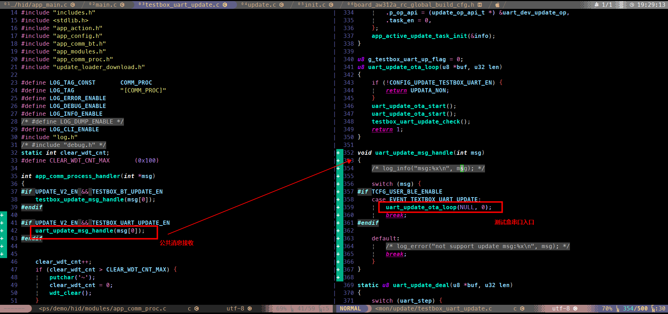This screenshot has width=668, height=314.
Task: Click uart_update_ota_loop function definition line 341
Action: click(430, 67)
